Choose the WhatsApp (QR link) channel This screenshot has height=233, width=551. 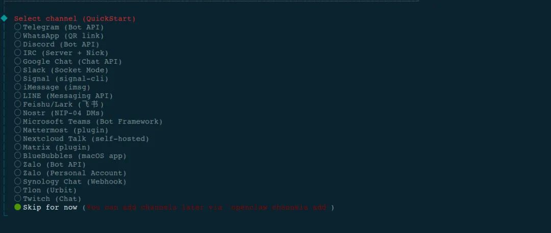(x=59, y=36)
